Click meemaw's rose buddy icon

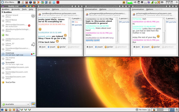[x=33, y=54]
